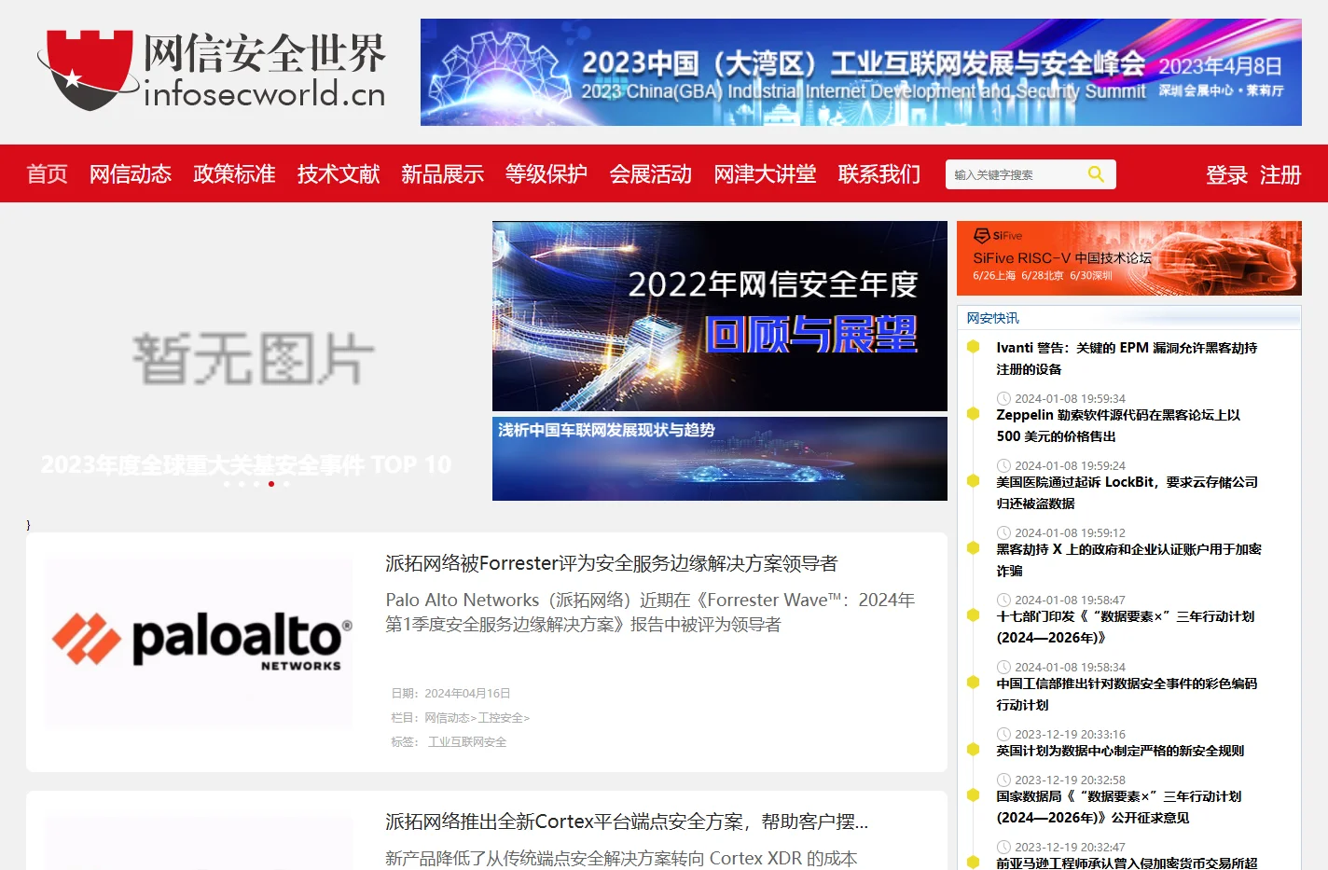Viewport: 1328px width, 870px height.
Task: Click yellow bullet beside the Zeppelin headline
Action: point(973,414)
